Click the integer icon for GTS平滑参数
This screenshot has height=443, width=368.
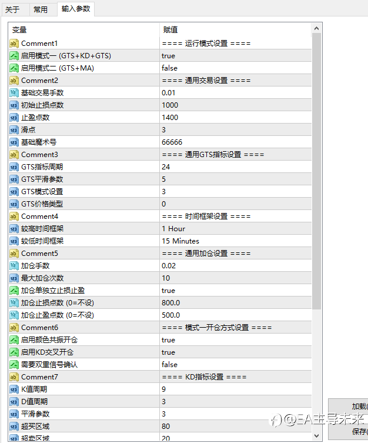point(14,179)
